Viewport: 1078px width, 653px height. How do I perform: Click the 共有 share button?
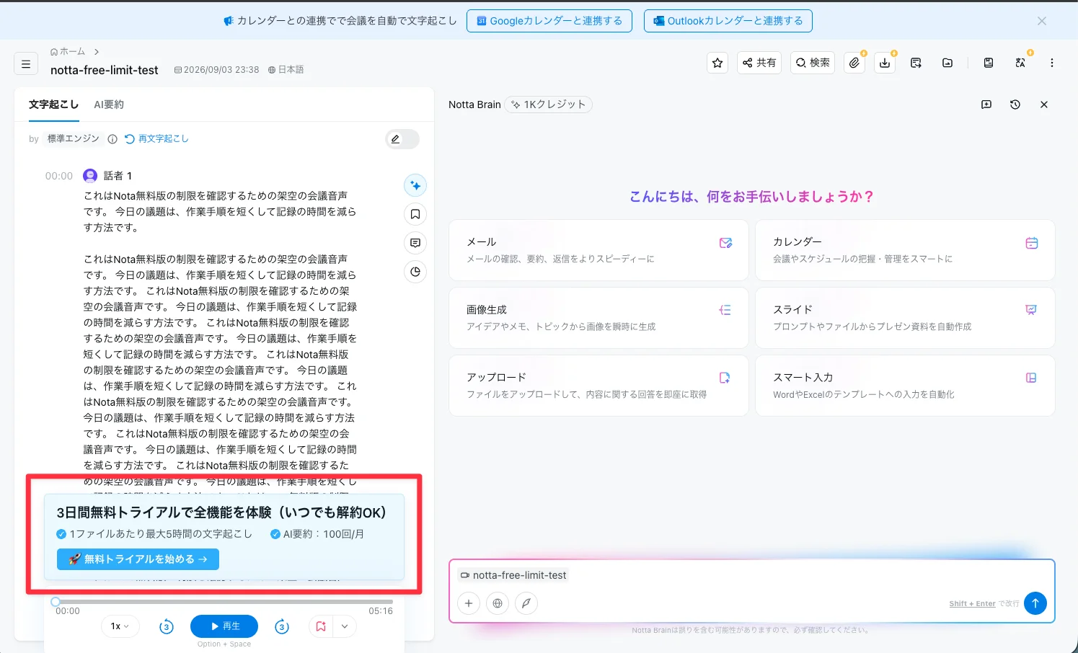click(x=759, y=63)
